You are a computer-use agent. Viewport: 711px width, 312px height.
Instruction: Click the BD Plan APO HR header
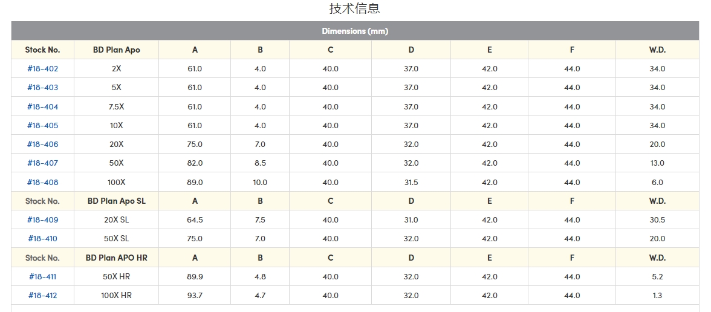[117, 258]
